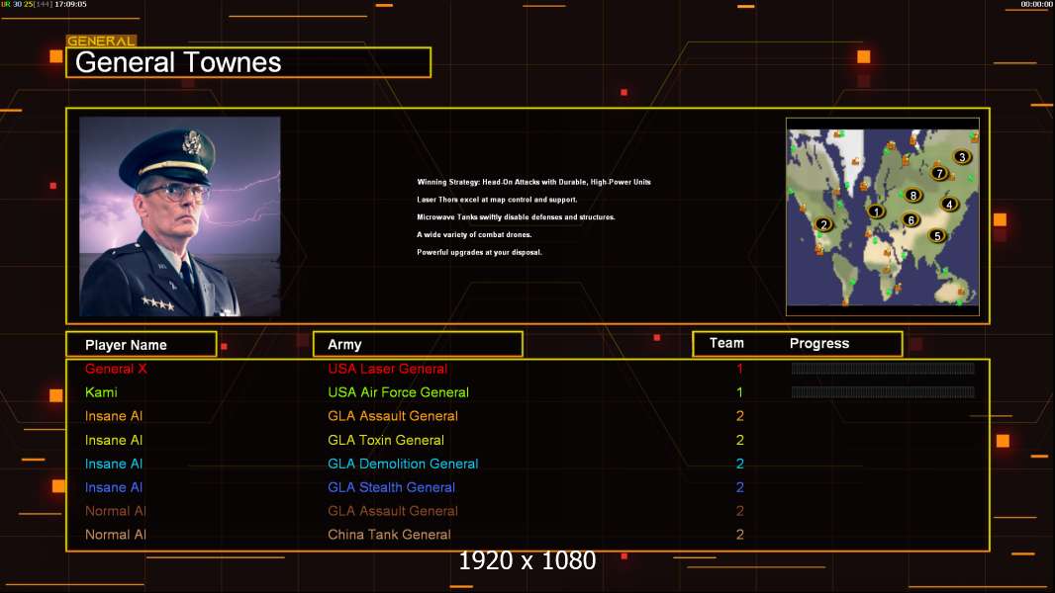The height and width of the screenshot is (593, 1055).
Task: Click 'Laser Thors excel at map control' line
Action: pos(497,200)
